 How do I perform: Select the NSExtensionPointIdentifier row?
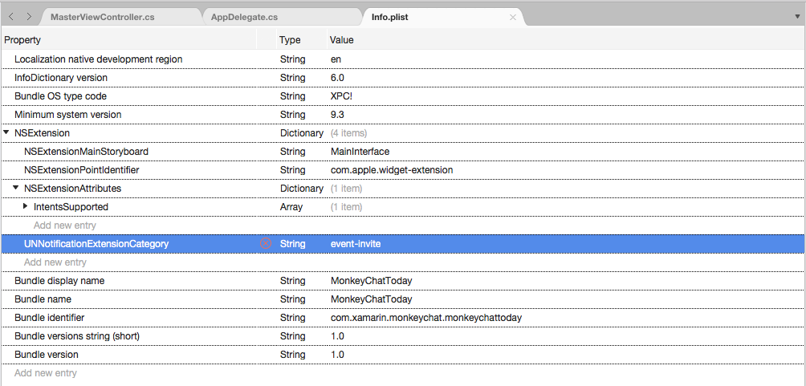[81, 170]
